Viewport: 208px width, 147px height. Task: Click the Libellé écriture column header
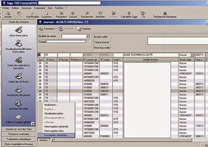pyautogui.click(x=151, y=60)
